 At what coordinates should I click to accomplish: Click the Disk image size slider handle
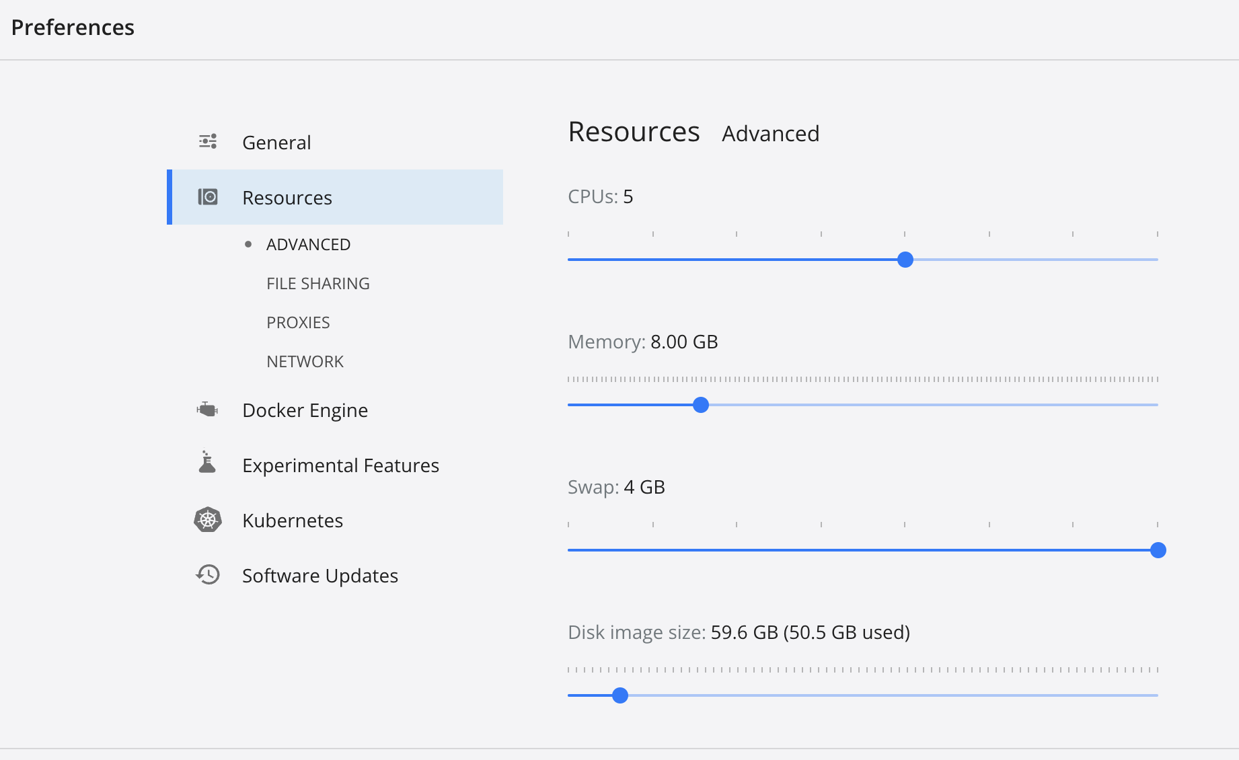(620, 695)
